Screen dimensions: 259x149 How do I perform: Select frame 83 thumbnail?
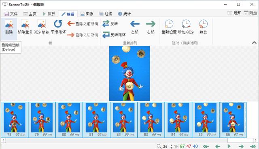pos(151,120)
